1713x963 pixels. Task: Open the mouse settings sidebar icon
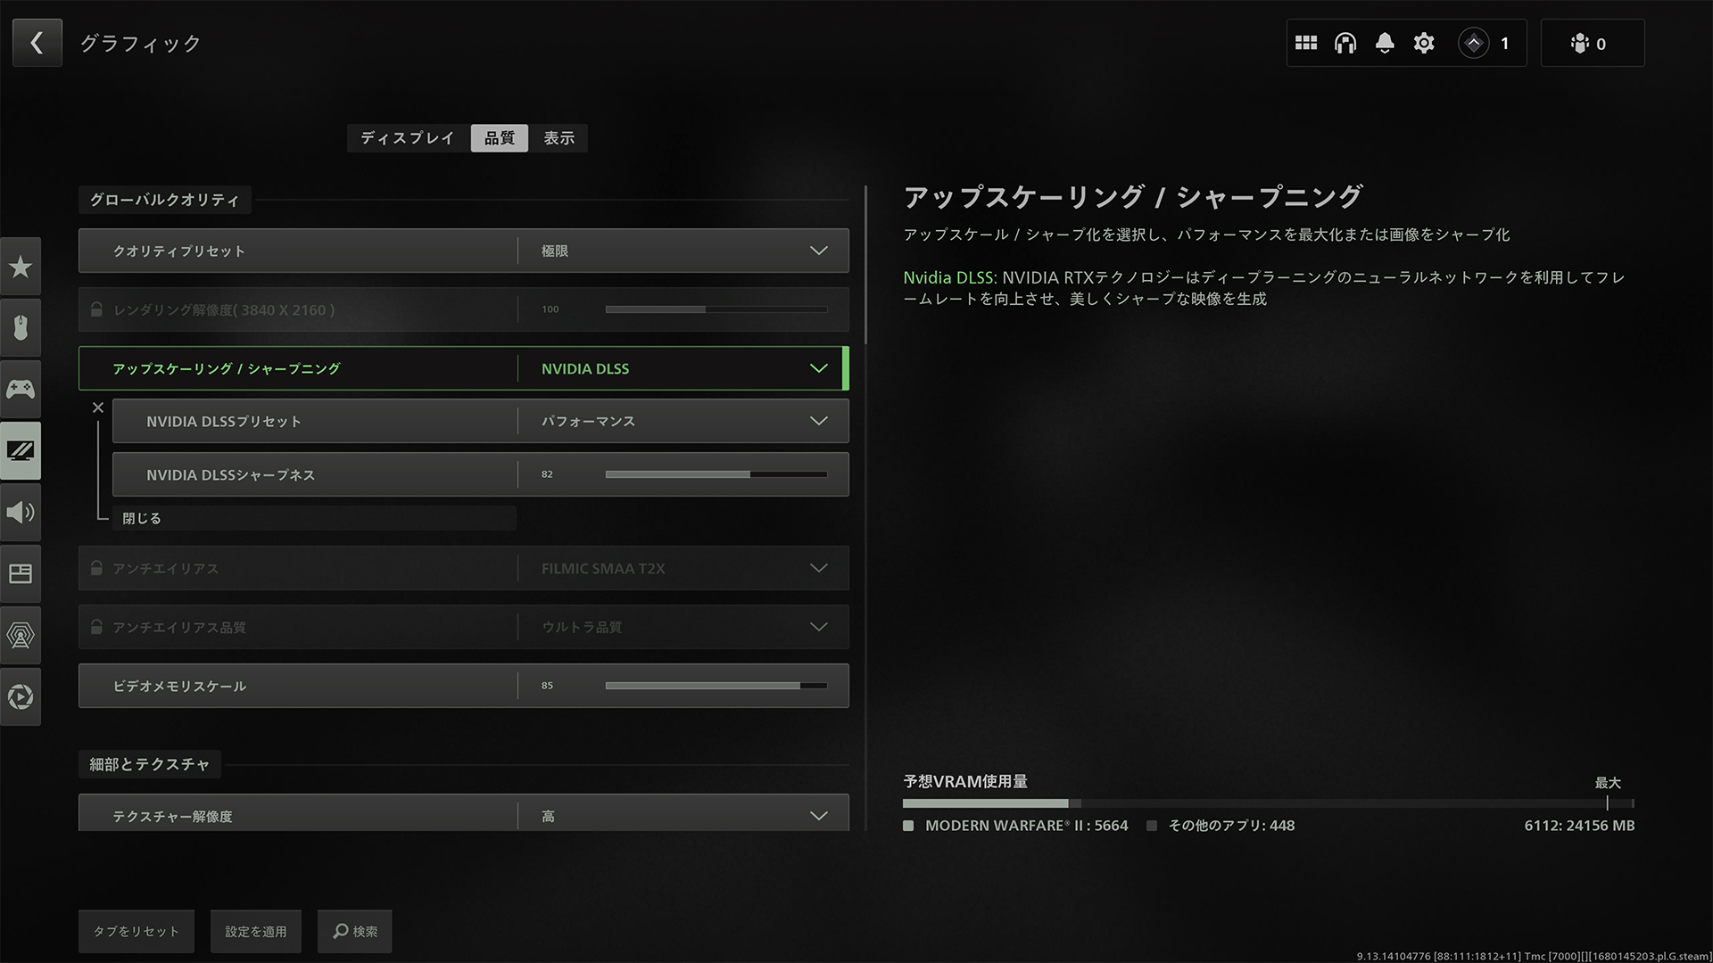click(21, 327)
